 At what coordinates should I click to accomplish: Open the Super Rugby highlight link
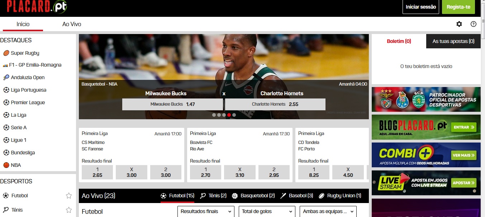(25, 53)
